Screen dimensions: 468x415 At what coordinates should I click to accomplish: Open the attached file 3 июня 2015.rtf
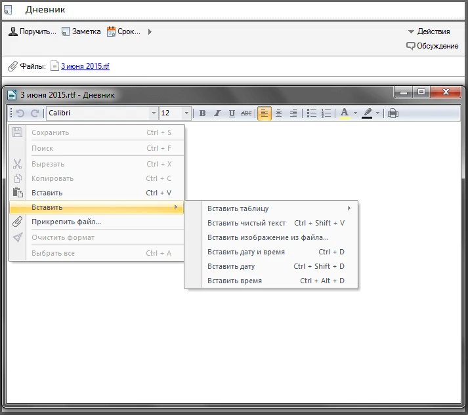(85, 66)
